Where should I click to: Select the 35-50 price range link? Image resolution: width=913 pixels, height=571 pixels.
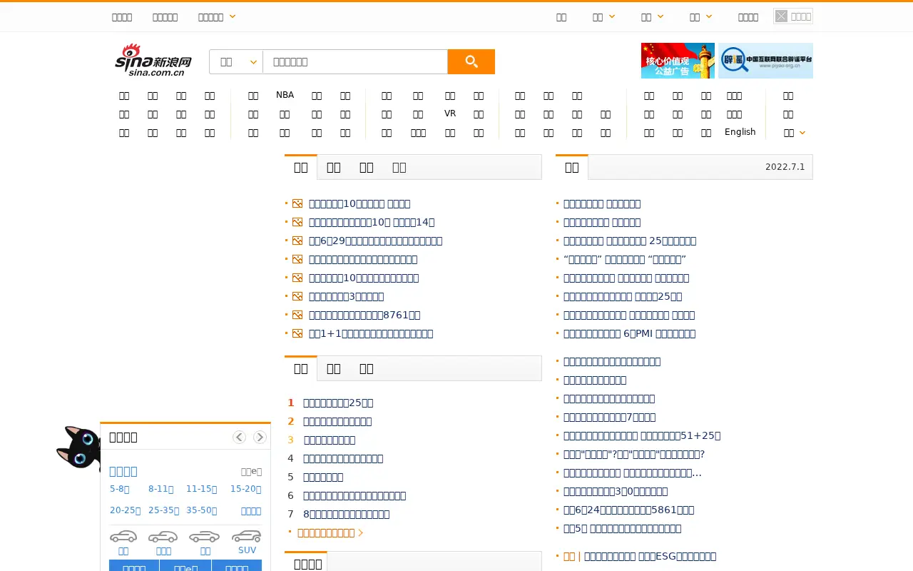[x=201, y=510]
